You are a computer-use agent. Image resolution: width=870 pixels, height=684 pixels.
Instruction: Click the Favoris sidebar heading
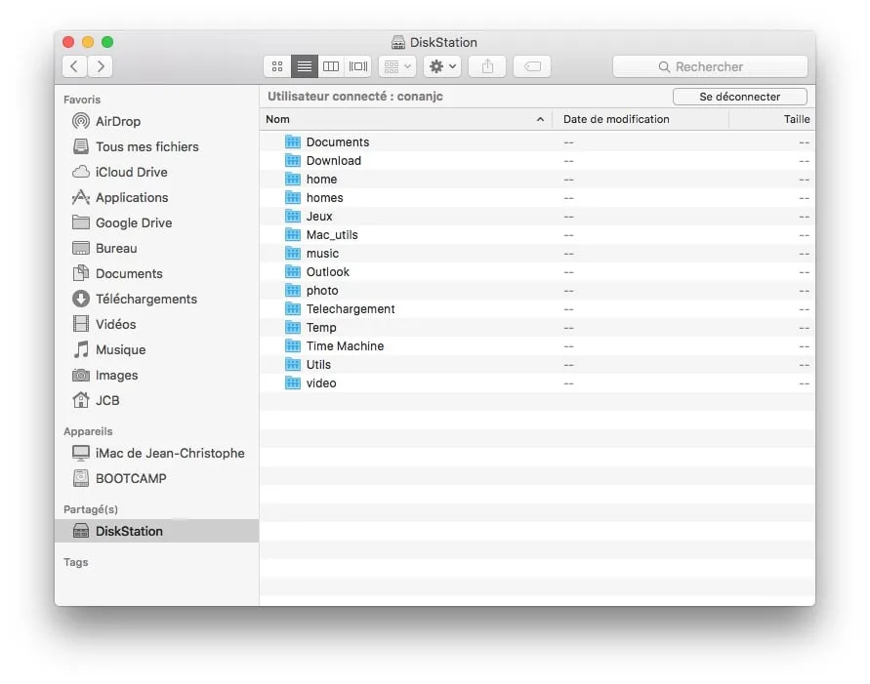click(82, 100)
